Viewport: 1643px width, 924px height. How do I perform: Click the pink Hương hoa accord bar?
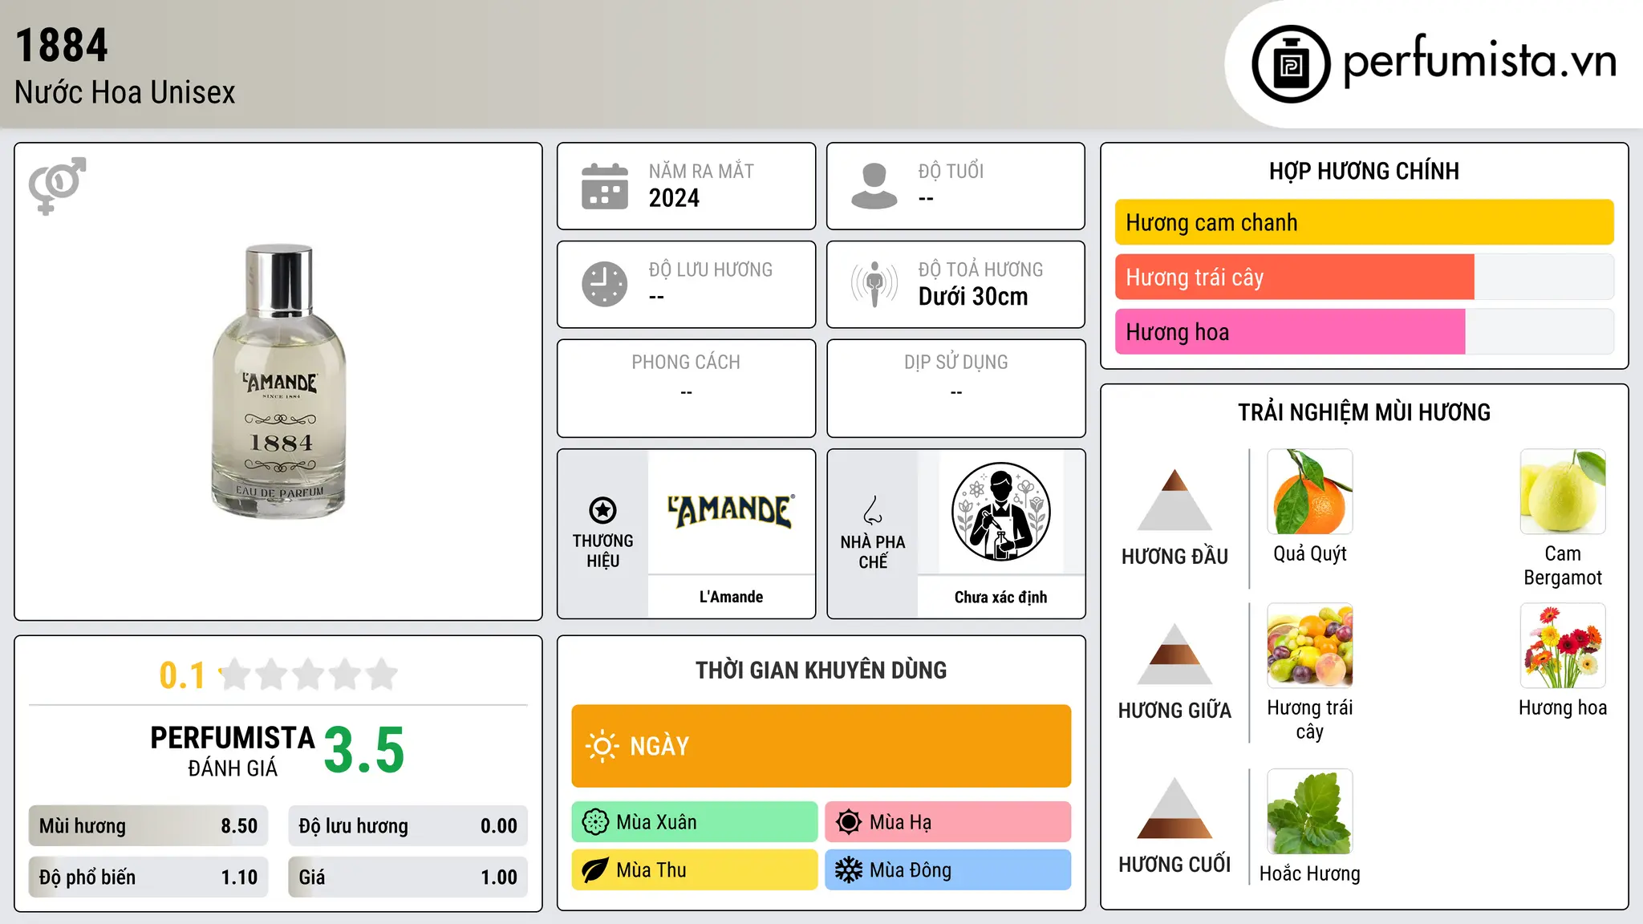(x=1289, y=332)
